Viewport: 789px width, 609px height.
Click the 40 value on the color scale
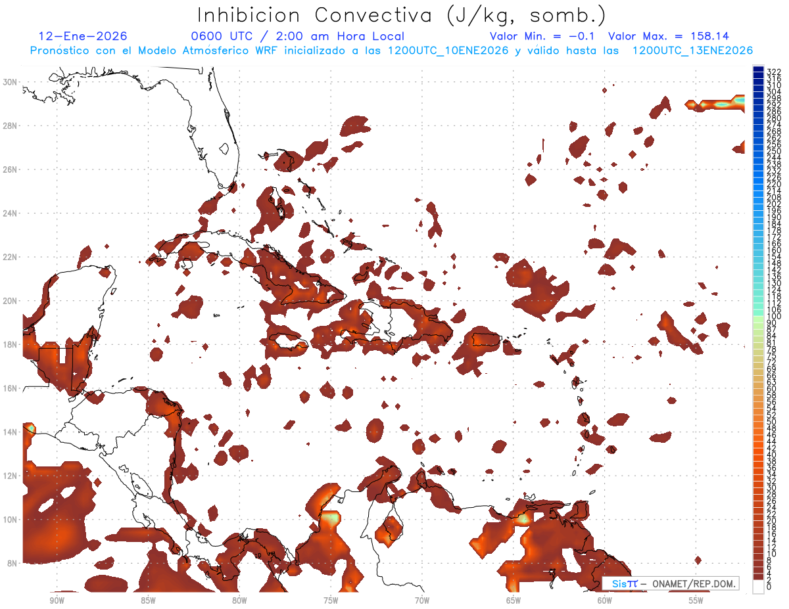coord(771,455)
